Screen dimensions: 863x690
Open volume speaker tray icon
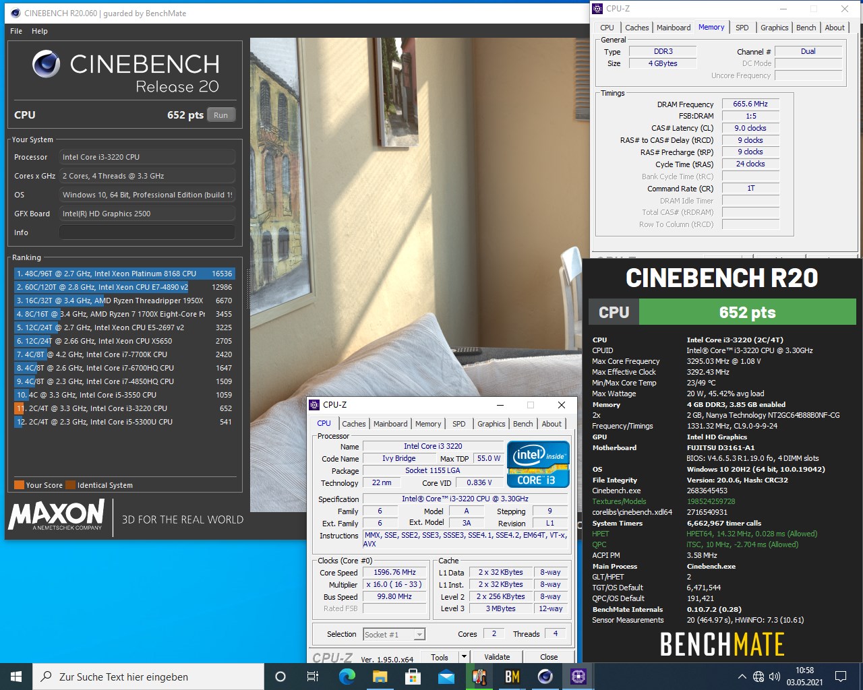[775, 677]
